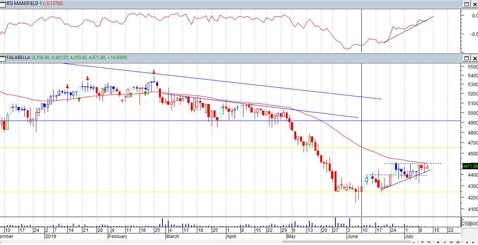This screenshot has width=478, height=245.
Task: Click the 4100 price axis label
Action: coord(473,209)
